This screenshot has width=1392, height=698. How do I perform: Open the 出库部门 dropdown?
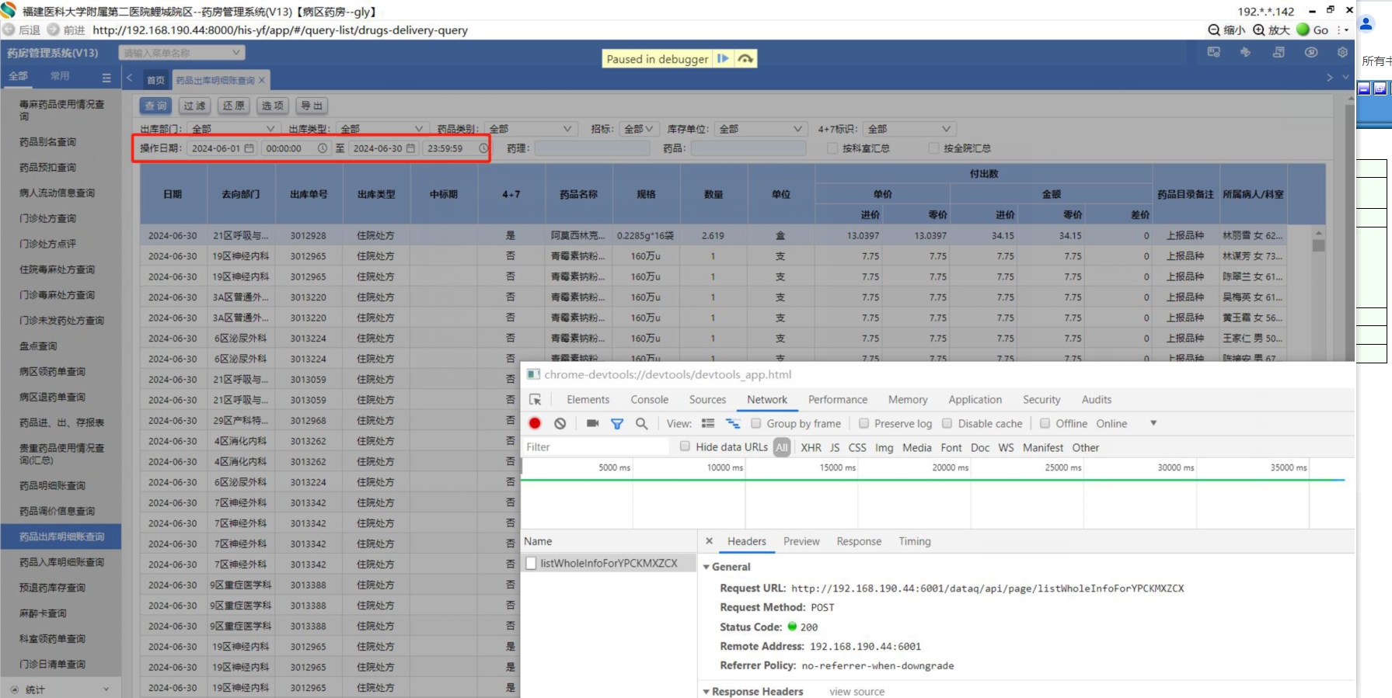point(232,129)
